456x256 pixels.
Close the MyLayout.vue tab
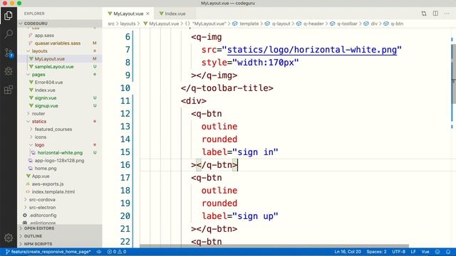pos(147,14)
